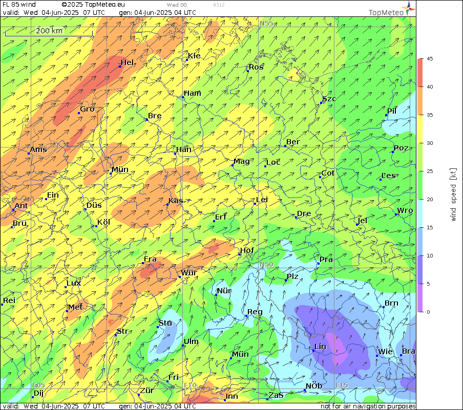Click the Ams city label

(38, 149)
